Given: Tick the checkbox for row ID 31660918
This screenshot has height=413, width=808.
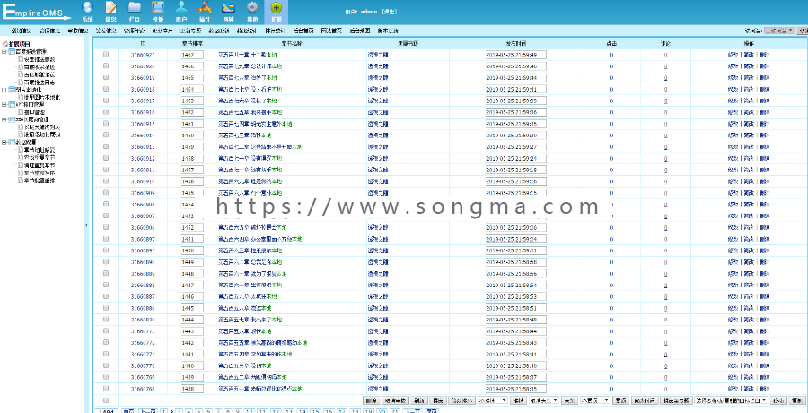Looking at the screenshot, I should (x=106, y=89).
